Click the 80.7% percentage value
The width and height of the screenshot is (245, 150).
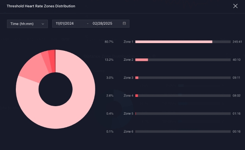109,42
